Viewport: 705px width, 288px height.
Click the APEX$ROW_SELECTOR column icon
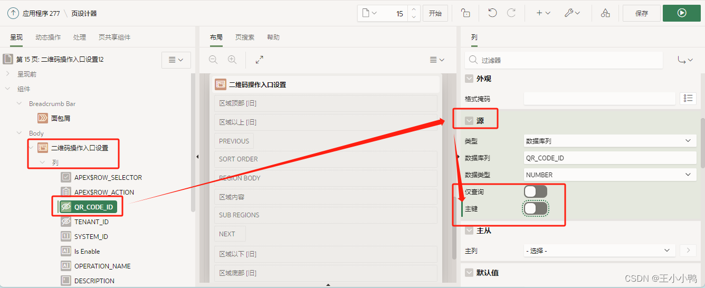(66, 177)
